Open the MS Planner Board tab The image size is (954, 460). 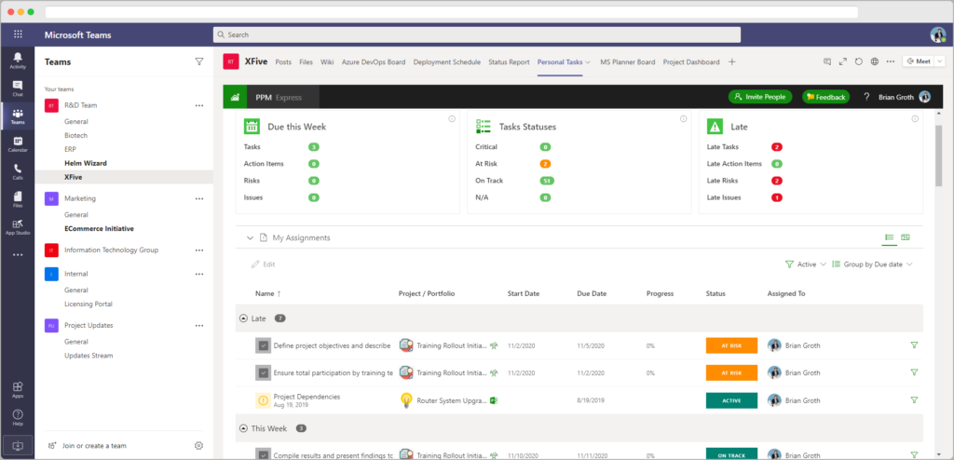pos(627,62)
